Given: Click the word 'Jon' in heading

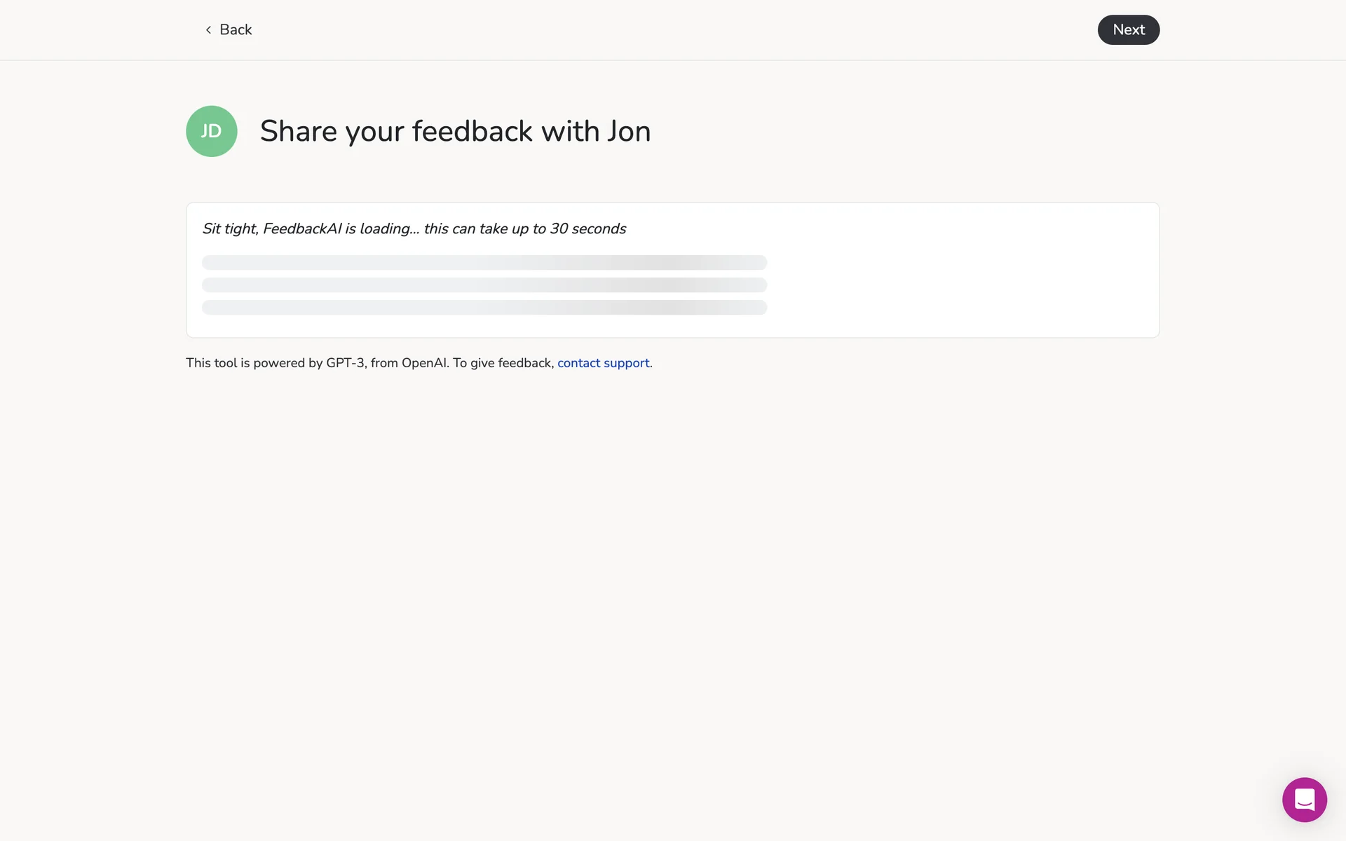Looking at the screenshot, I should (x=629, y=131).
